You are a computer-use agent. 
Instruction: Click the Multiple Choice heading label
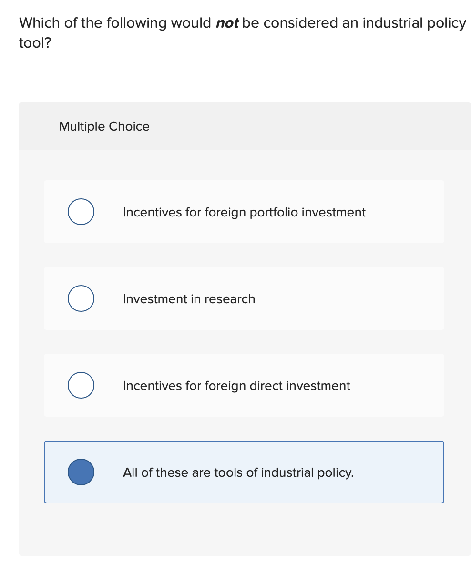tap(104, 126)
